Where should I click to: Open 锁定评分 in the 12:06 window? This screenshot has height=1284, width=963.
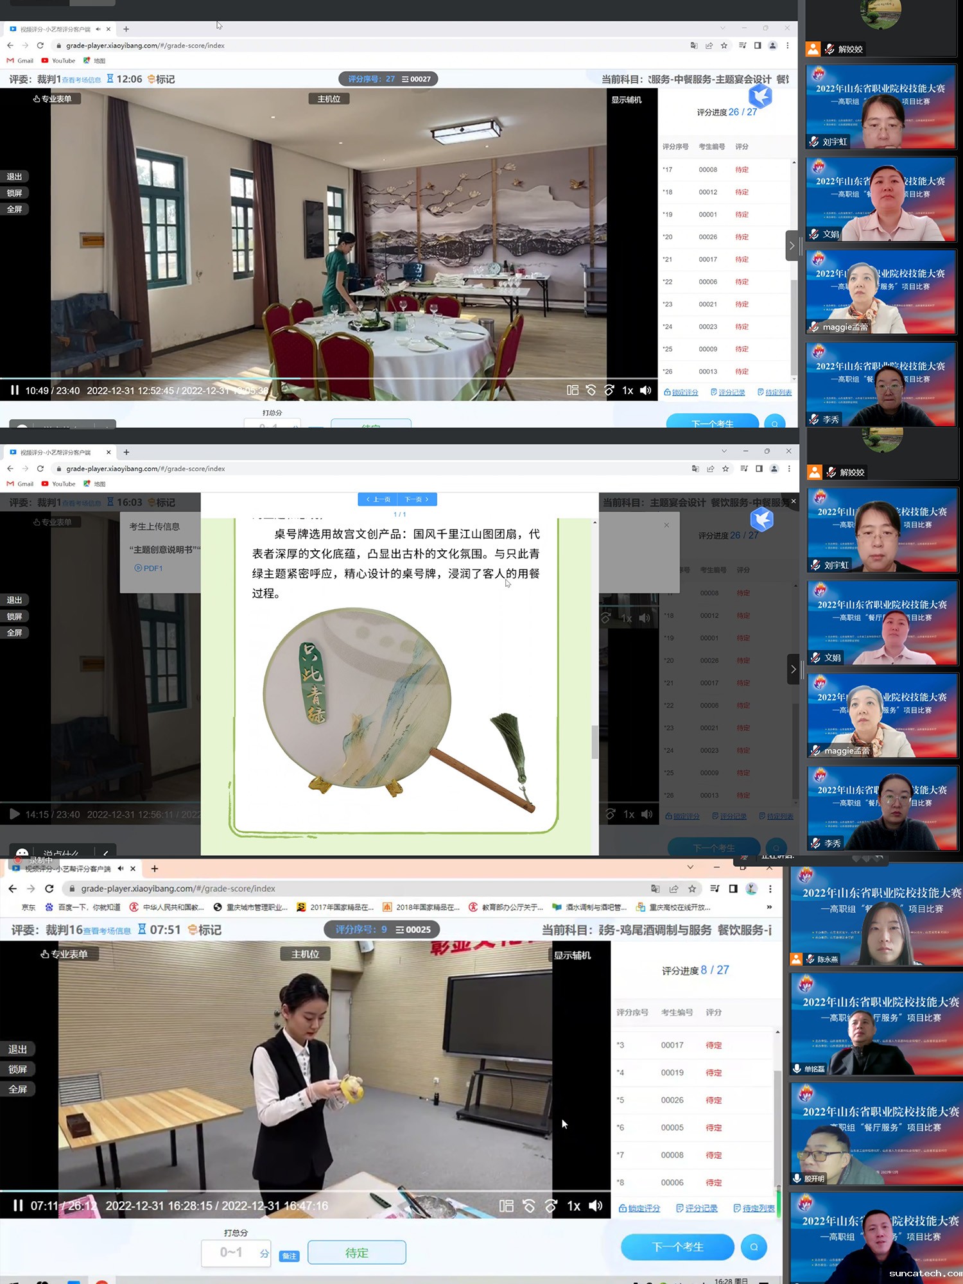click(x=681, y=392)
